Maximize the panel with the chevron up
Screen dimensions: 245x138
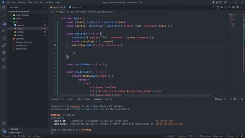(x=238, y=99)
